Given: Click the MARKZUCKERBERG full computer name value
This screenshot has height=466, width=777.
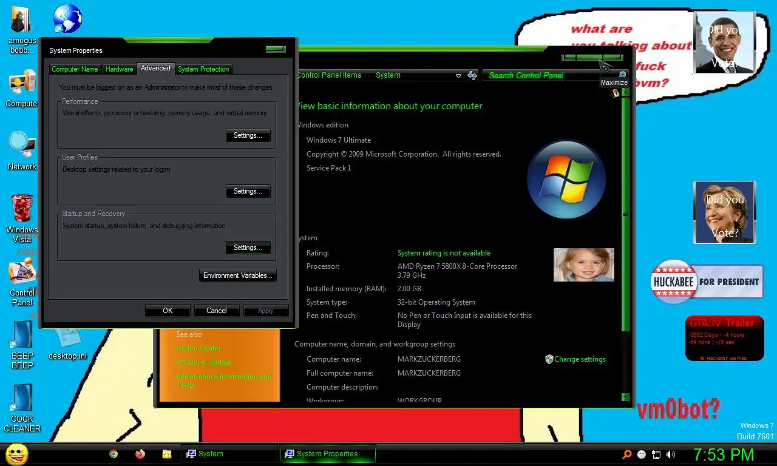Looking at the screenshot, I should click(x=429, y=373).
